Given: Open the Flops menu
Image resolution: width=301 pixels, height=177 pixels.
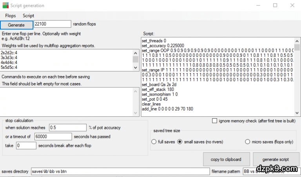Looking at the screenshot, I should tap(10, 16).
